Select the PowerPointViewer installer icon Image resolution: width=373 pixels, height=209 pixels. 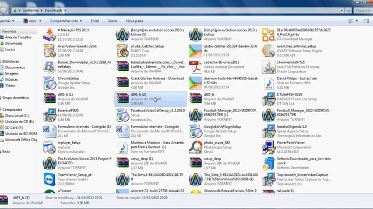coord(269,147)
